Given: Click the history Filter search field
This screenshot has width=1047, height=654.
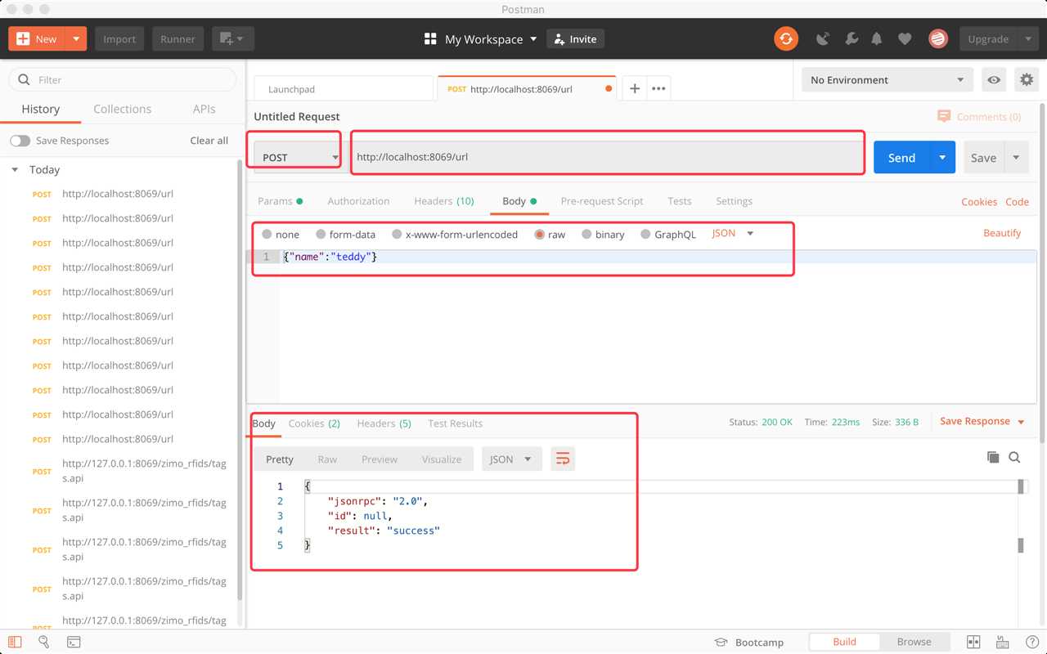Looking at the screenshot, I should [x=123, y=80].
